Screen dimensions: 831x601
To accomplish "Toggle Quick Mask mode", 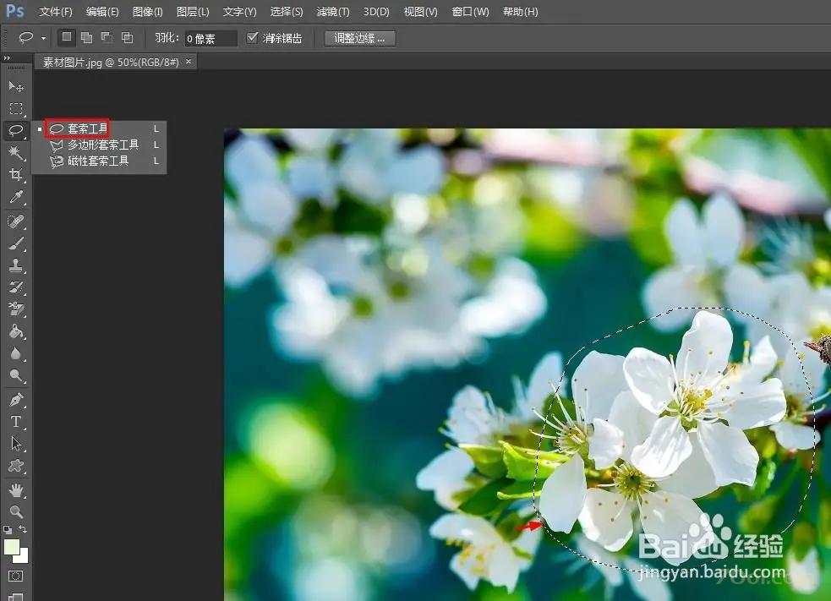I will [16, 576].
